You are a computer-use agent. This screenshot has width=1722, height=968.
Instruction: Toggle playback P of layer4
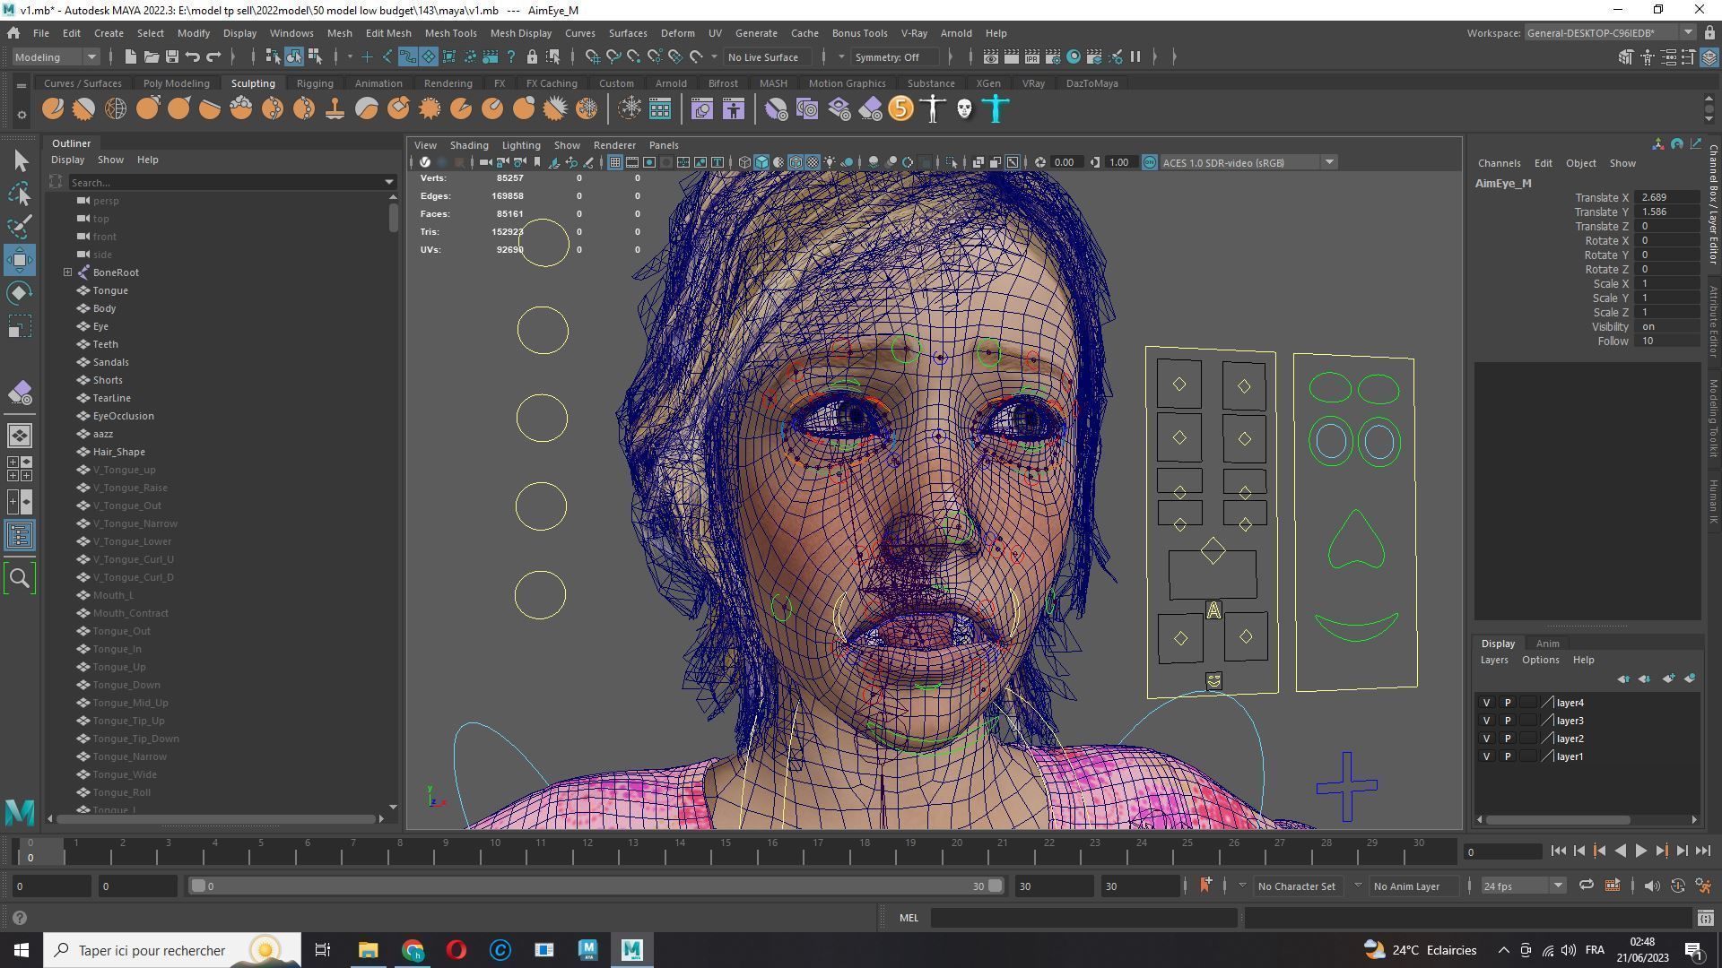[1508, 703]
